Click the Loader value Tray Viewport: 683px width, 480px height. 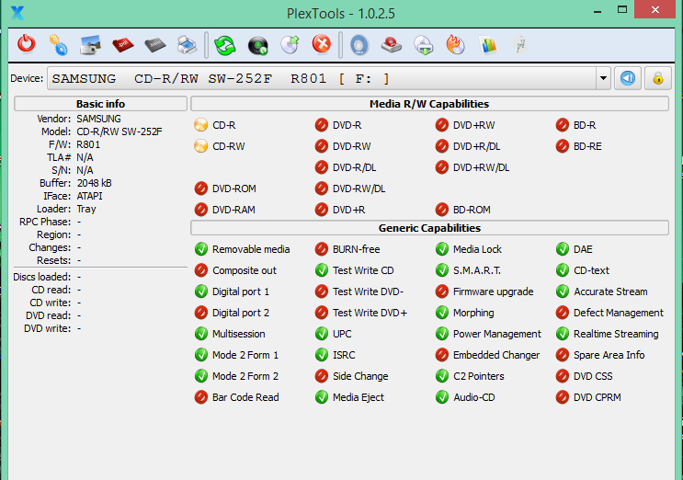pos(86,209)
